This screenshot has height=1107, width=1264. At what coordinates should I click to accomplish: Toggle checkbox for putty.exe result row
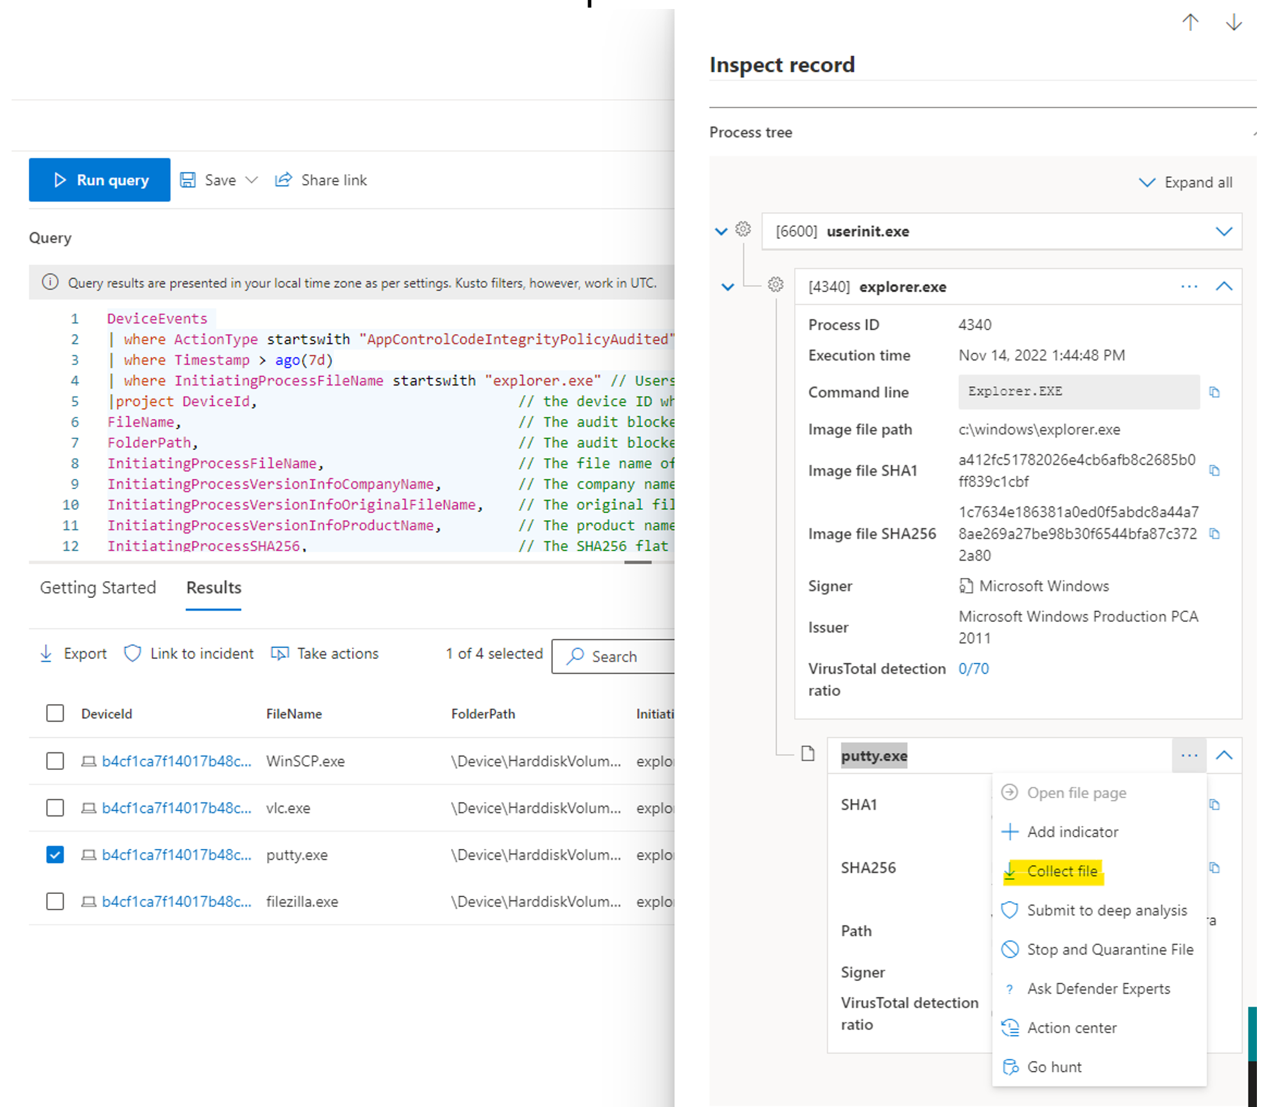pos(55,855)
